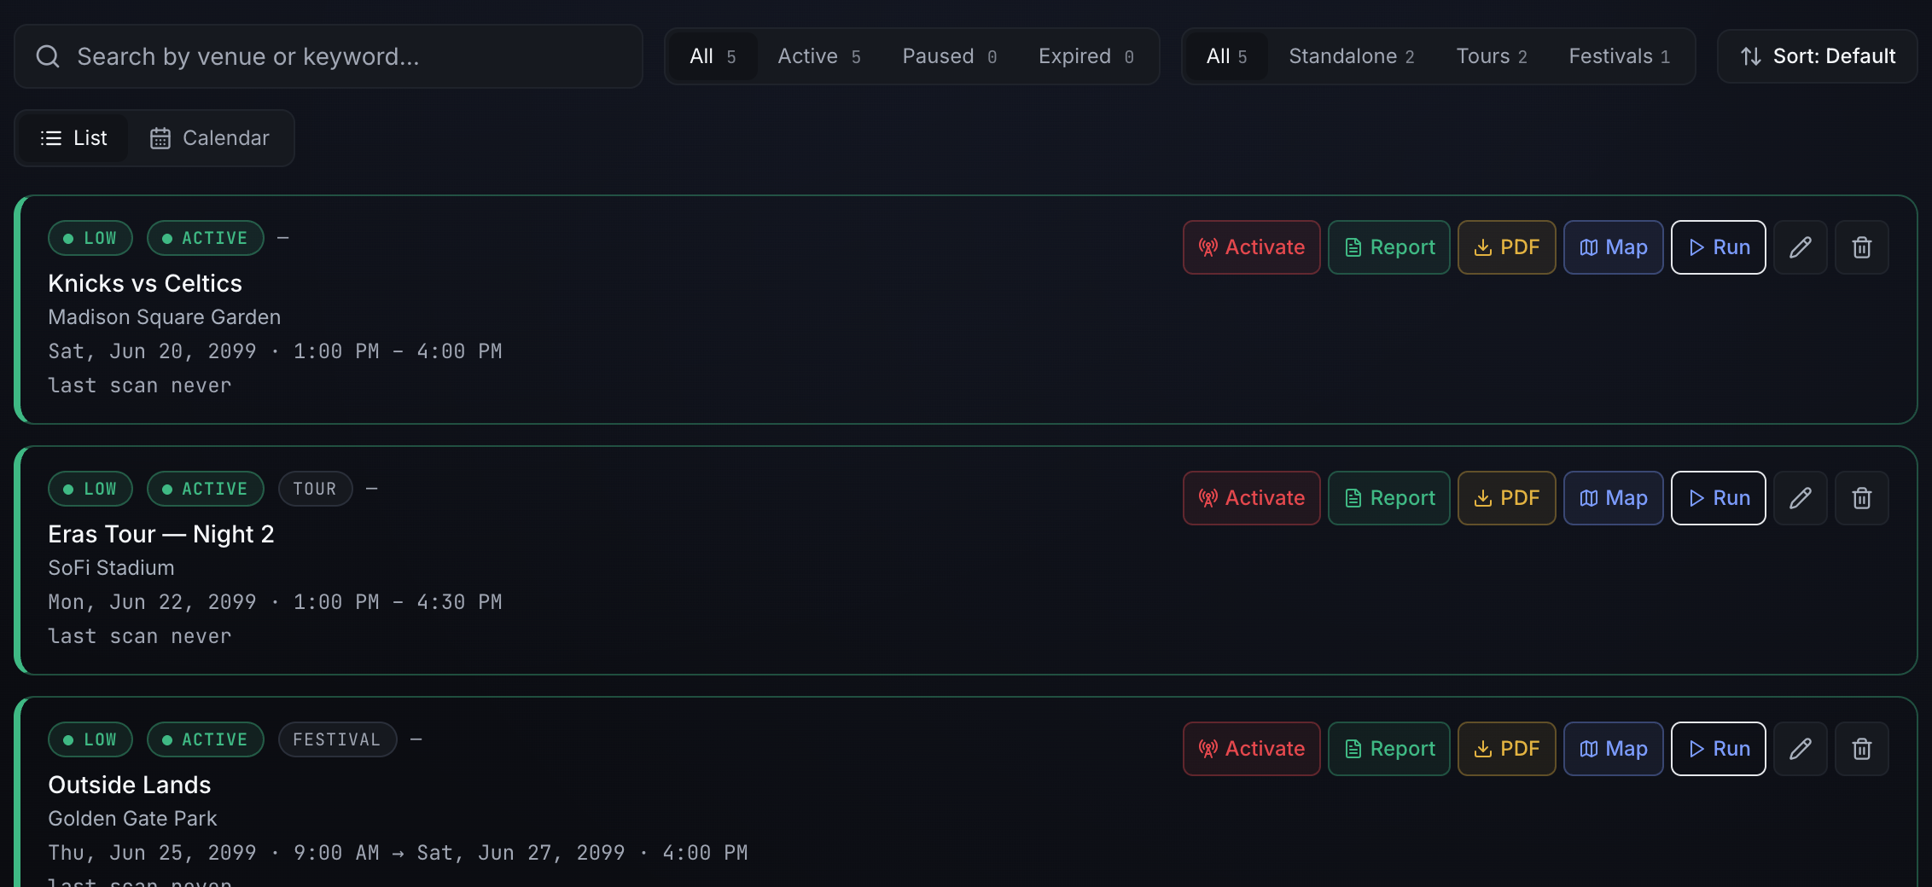Image resolution: width=1932 pixels, height=887 pixels.
Task: Edit Eras Tour Night 2 pencil icon
Action: pyautogui.click(x=1800, y=498)
